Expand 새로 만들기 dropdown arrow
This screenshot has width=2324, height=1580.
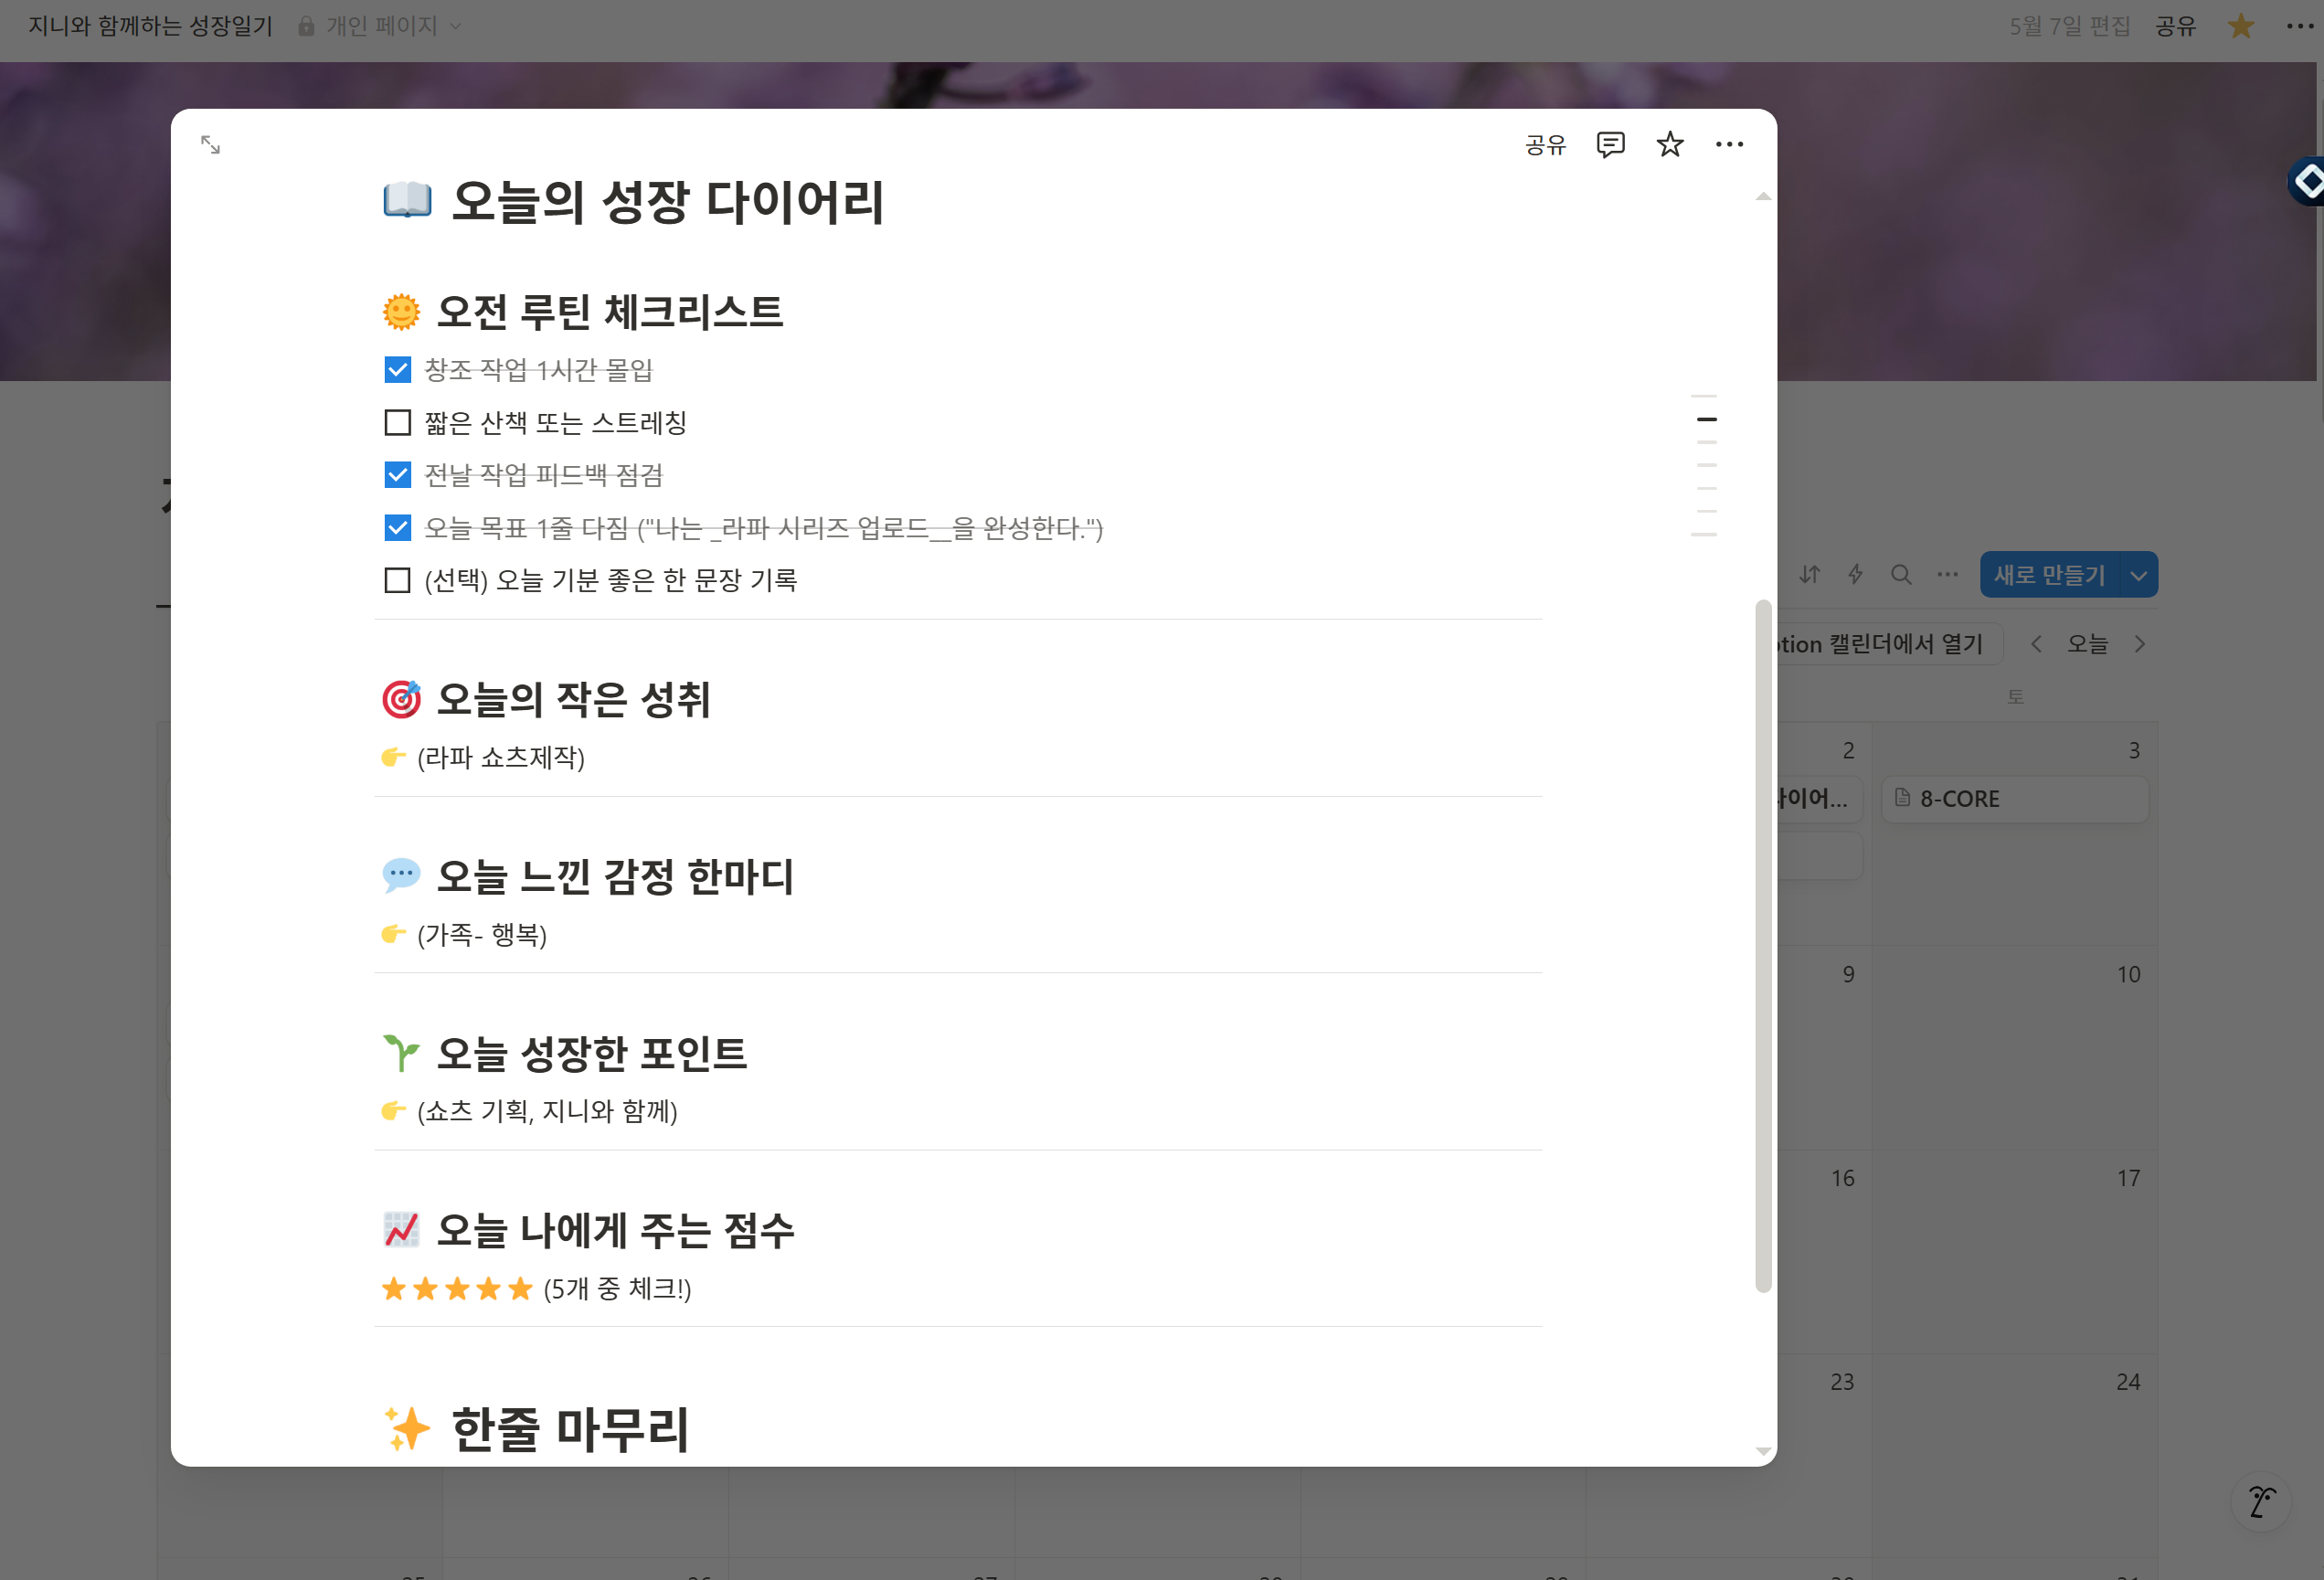point(2138,575)
